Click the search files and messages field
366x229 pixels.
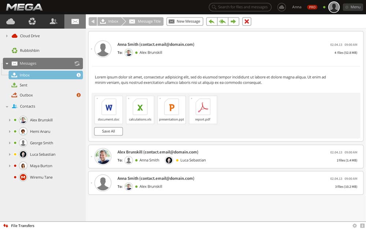[x=240, y=7]
